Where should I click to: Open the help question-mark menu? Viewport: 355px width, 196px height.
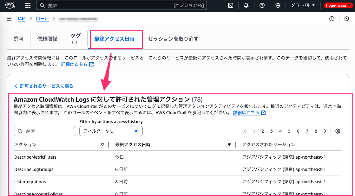point(262,6)
